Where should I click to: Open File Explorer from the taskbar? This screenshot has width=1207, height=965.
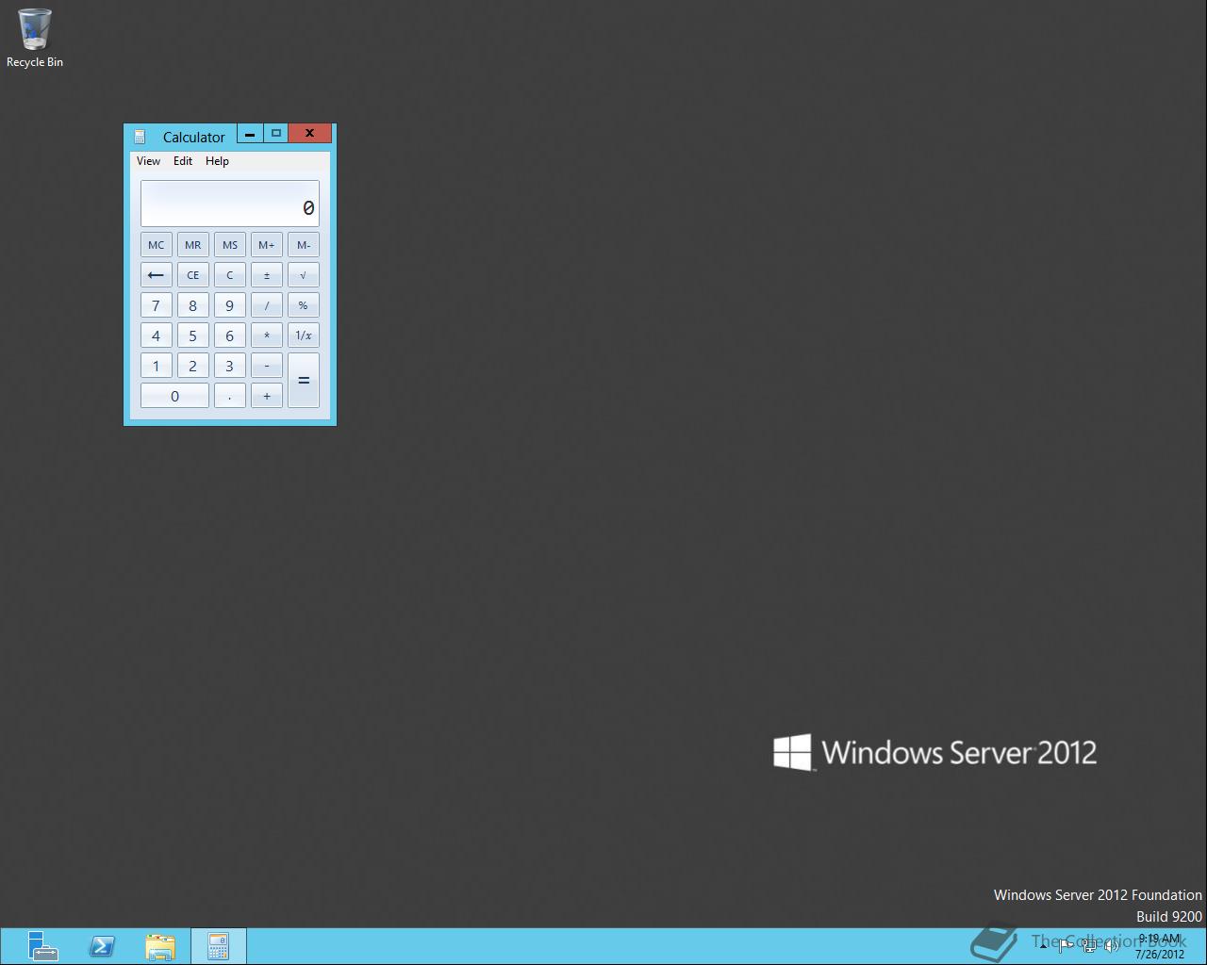tap(160, 946)
